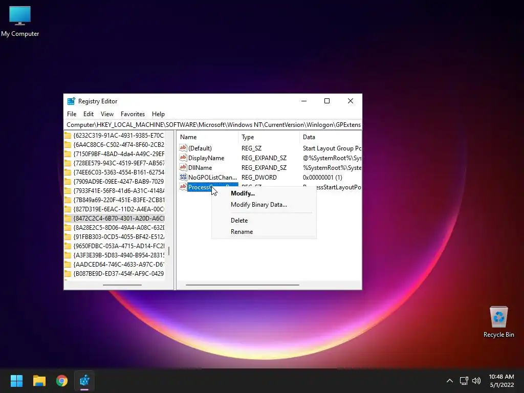
Task: Select the NoGPOListChan... value name
Action: 212,177
